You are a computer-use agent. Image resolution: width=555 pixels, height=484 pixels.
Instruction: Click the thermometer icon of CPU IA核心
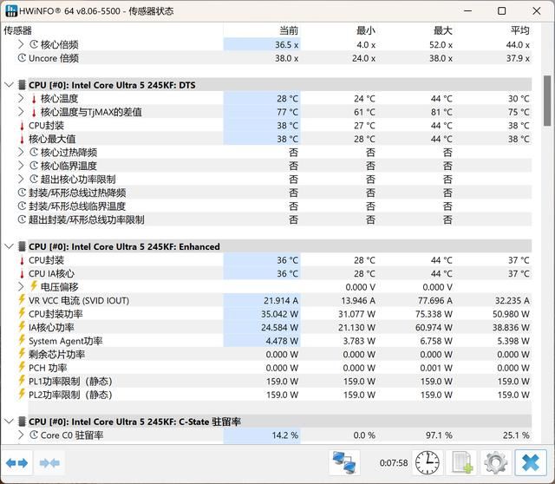(x=22, y=274)
